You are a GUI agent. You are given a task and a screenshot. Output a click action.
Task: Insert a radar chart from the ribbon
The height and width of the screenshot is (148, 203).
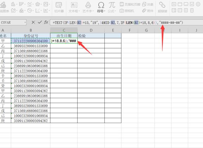click(x=38, y=4)
